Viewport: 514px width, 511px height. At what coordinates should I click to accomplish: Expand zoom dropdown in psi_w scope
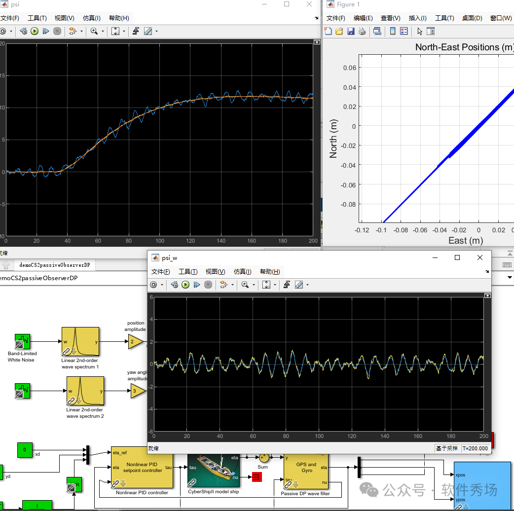(254, 285)
